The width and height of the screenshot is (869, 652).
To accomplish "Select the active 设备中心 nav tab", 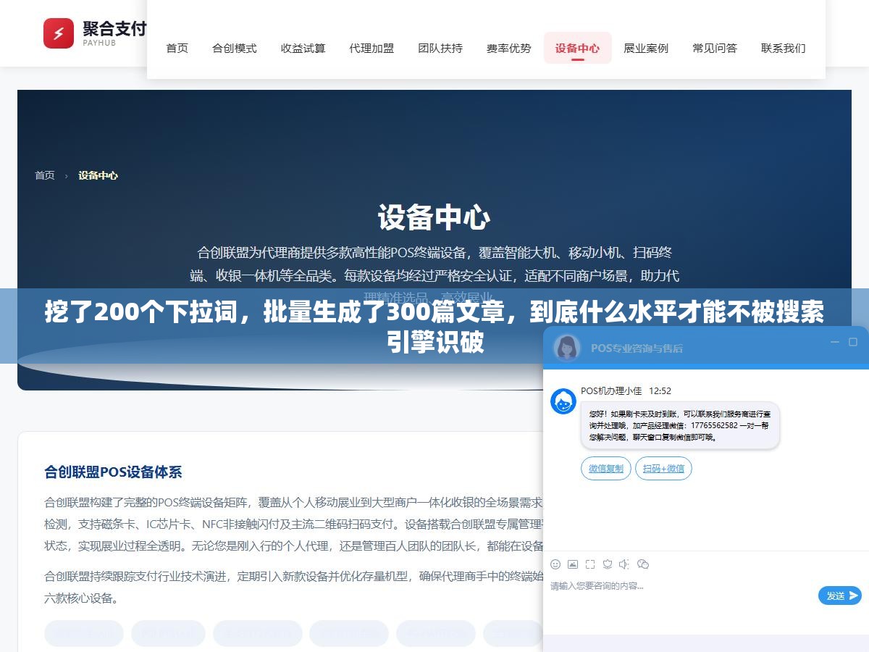I will 578,49.
